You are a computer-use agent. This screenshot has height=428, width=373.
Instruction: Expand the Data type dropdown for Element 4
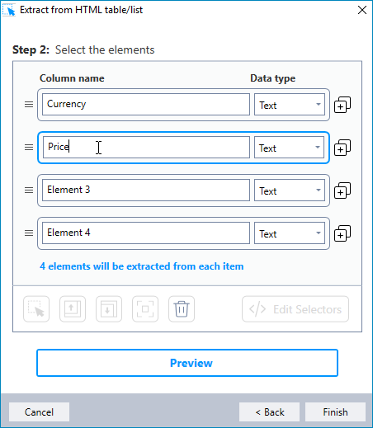[290, 233]
